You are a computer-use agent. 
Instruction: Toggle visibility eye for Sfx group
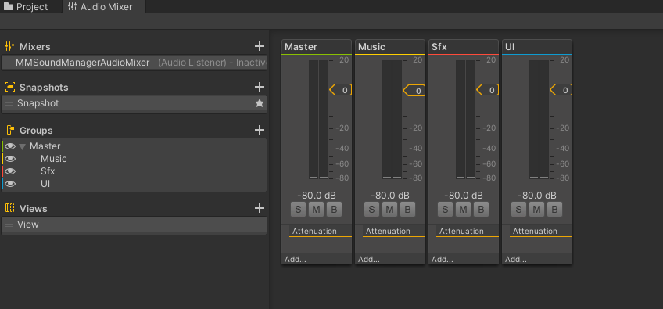pos(10,171)
